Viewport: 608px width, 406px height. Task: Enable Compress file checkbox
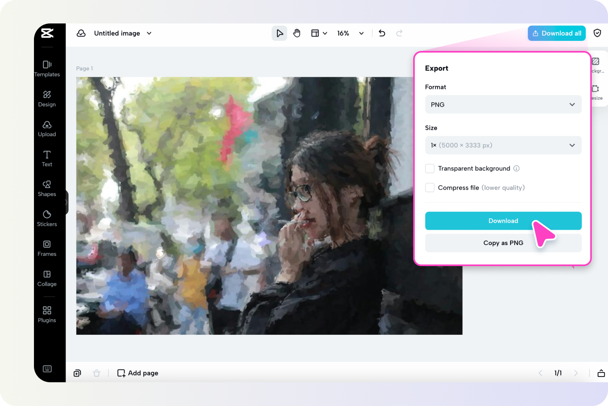(x=430, y=188)
